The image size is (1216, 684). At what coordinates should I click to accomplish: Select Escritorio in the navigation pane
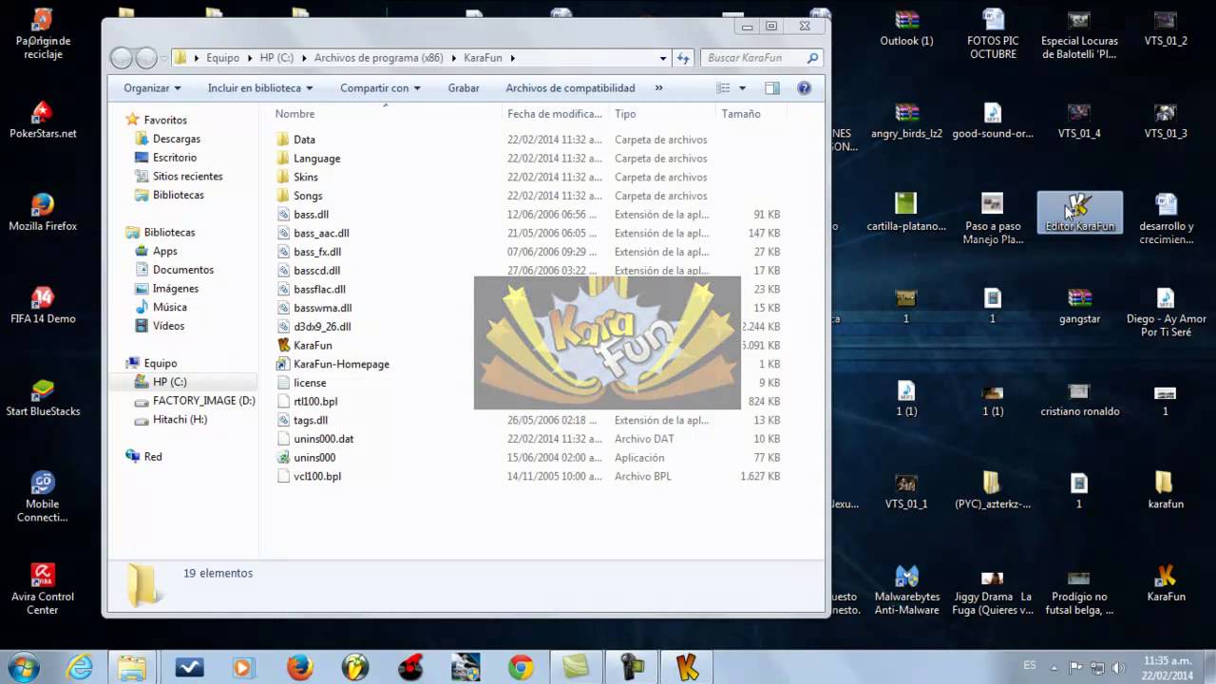[175, 158]
